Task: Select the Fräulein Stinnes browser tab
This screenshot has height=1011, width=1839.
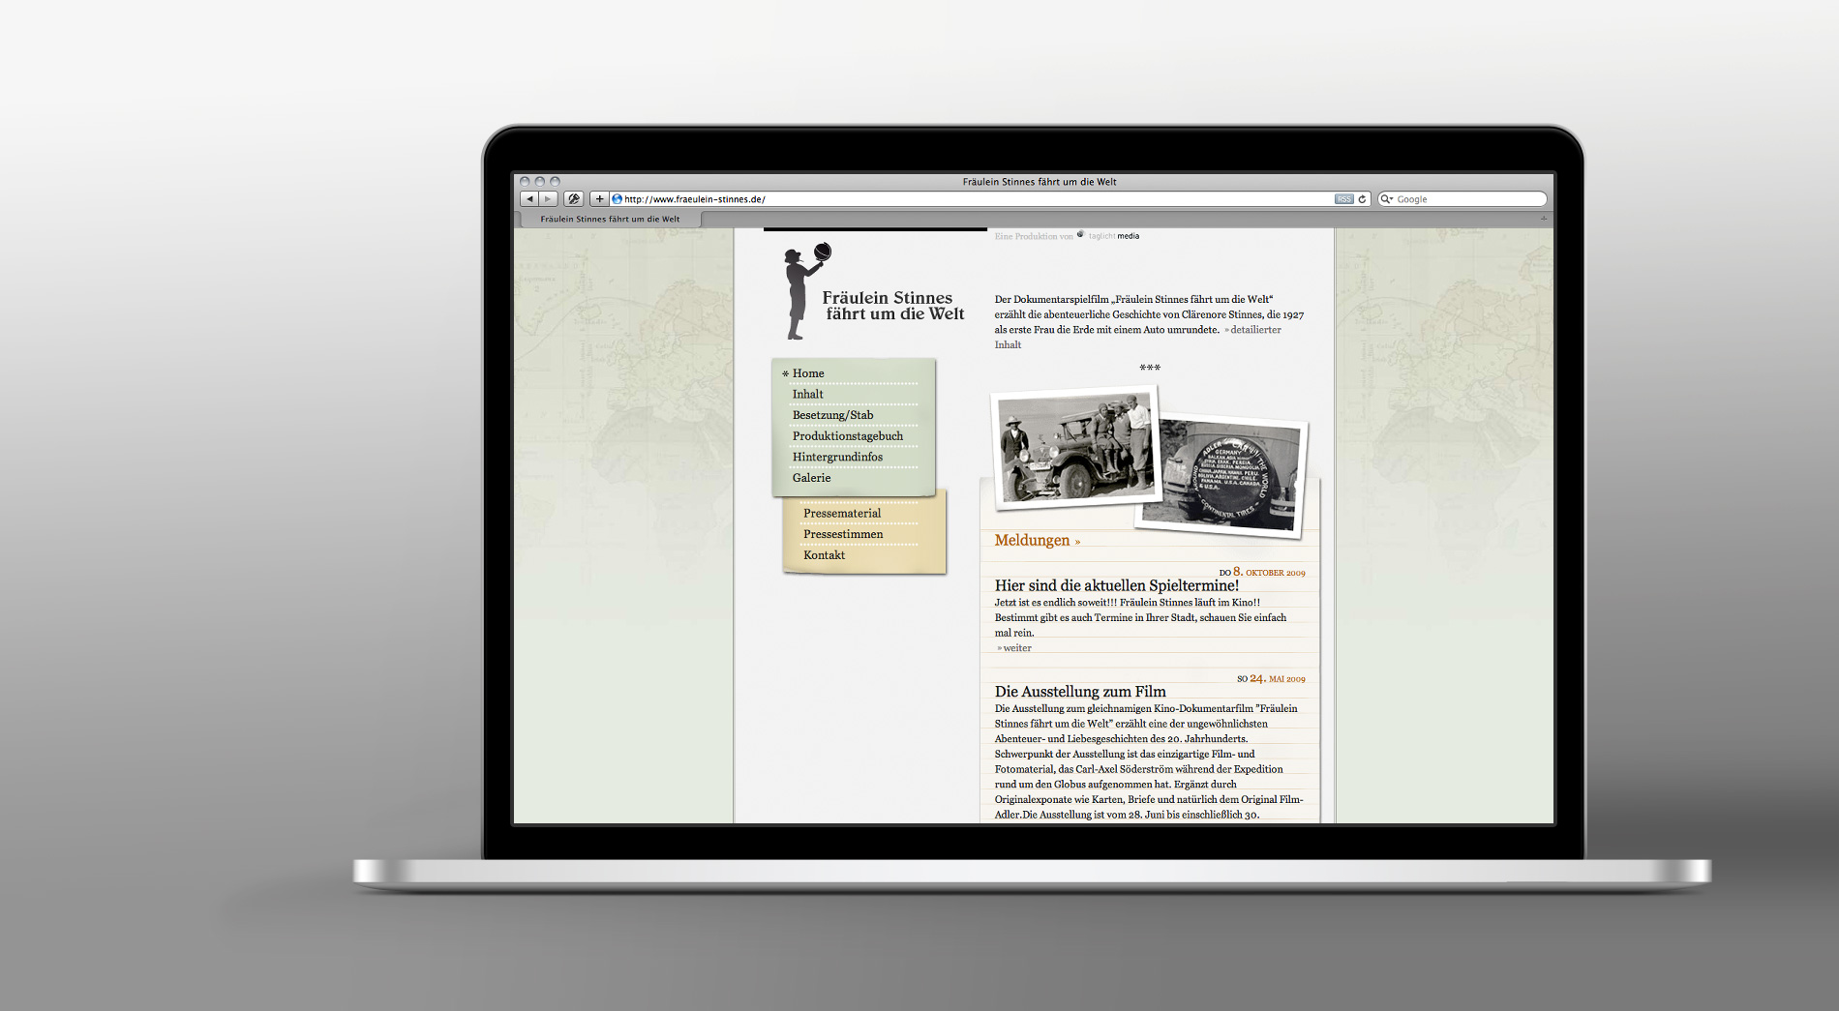Action: pyautogui.click(x=610, y=220)
